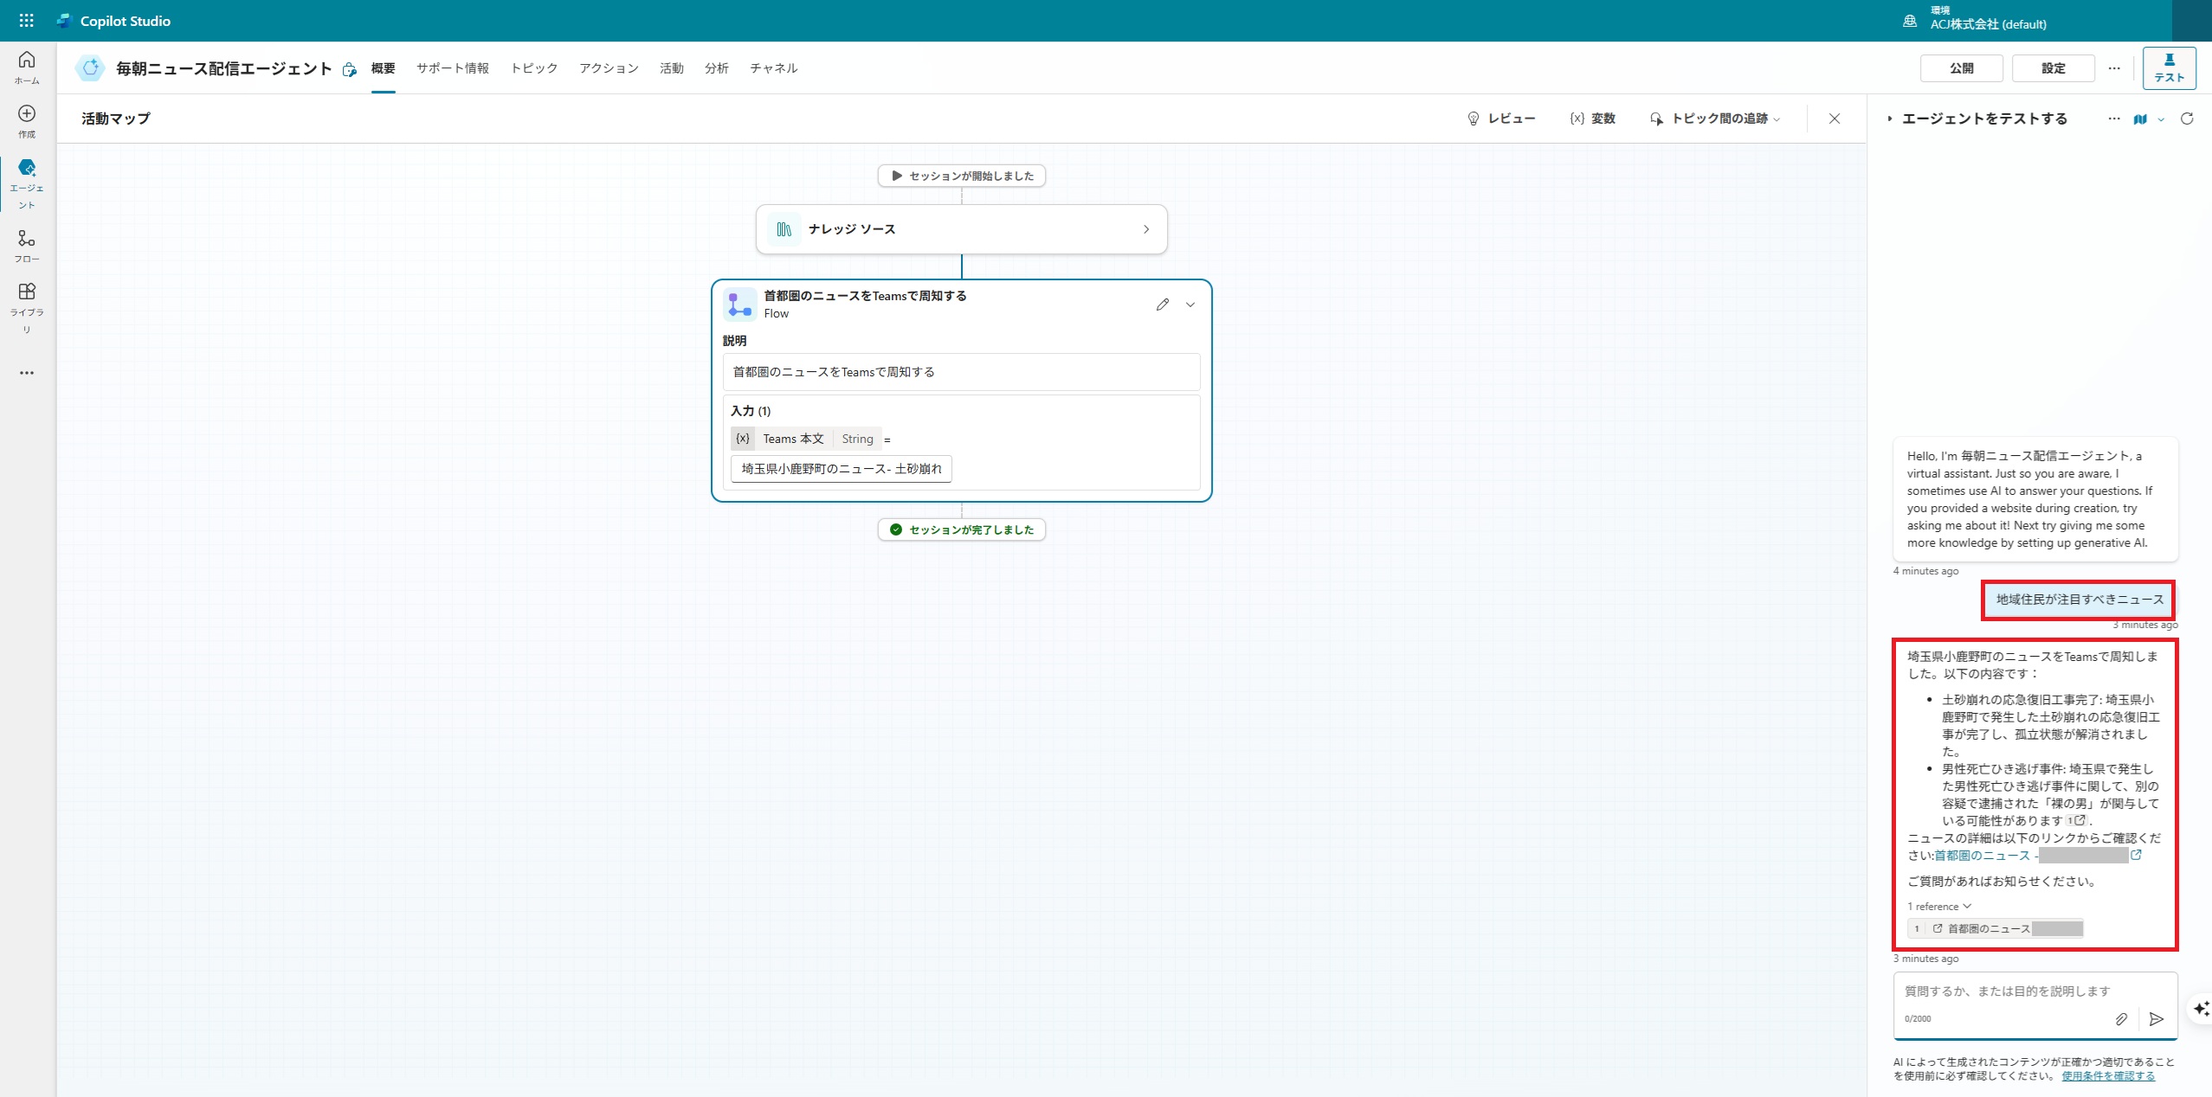Click the 公開 button
This screenshot has height=1097, width=2212.
click(1962, 68)
